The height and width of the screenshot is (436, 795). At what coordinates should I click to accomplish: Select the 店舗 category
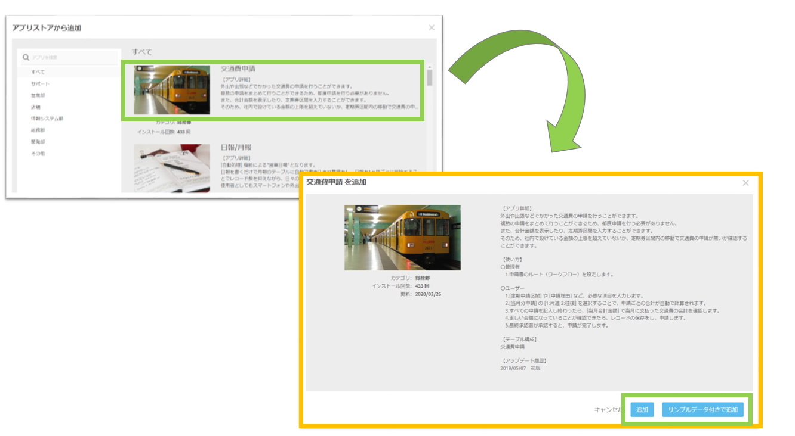[x=36, y=107]
